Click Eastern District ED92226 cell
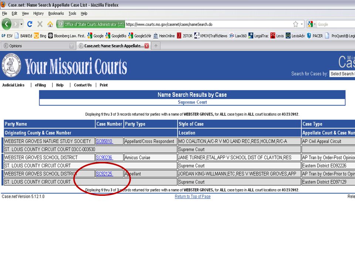The image size is (355, 266). pos(328,166)
